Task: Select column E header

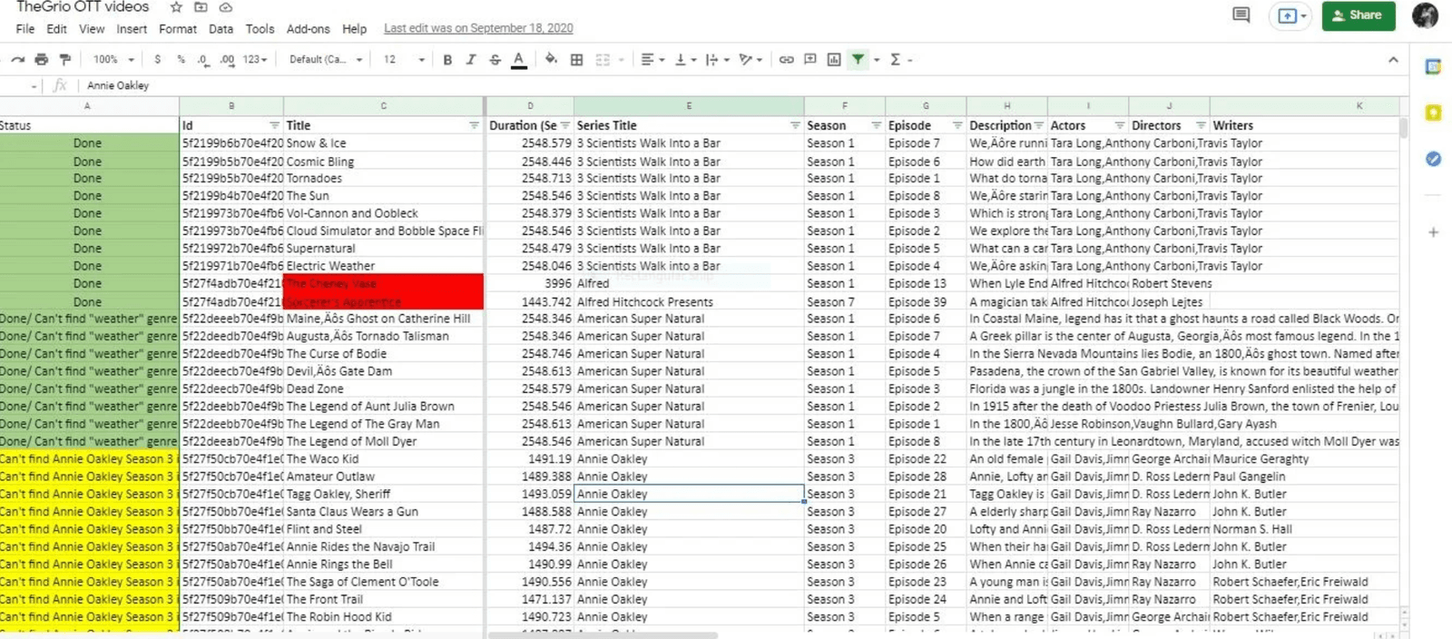Action: tap(689, 106)
